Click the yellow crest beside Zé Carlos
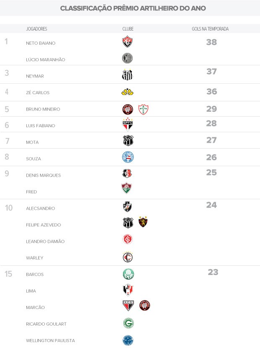This screenshot has height=352, width=260. point(127,92)
